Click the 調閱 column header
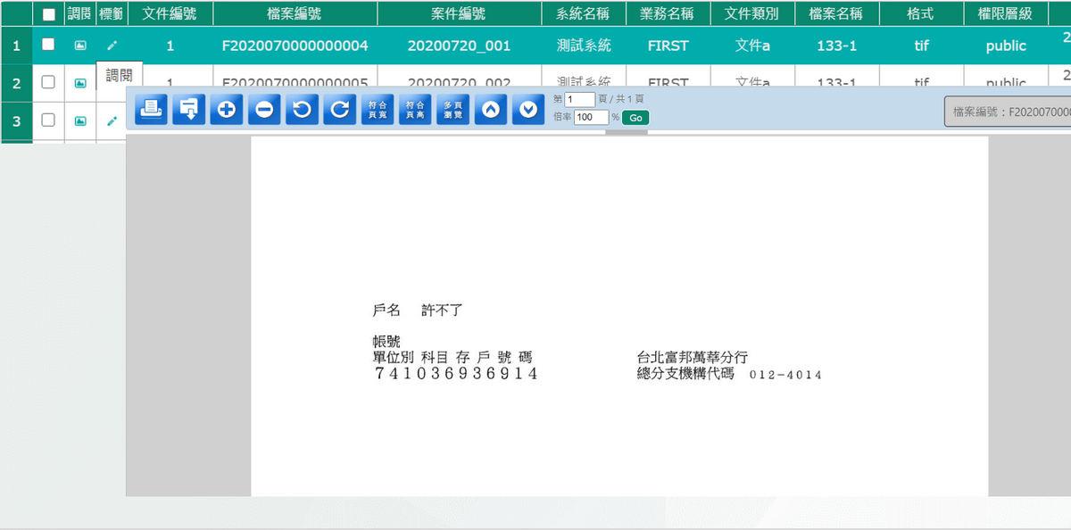1071x530 pixels. pos(79,14)
